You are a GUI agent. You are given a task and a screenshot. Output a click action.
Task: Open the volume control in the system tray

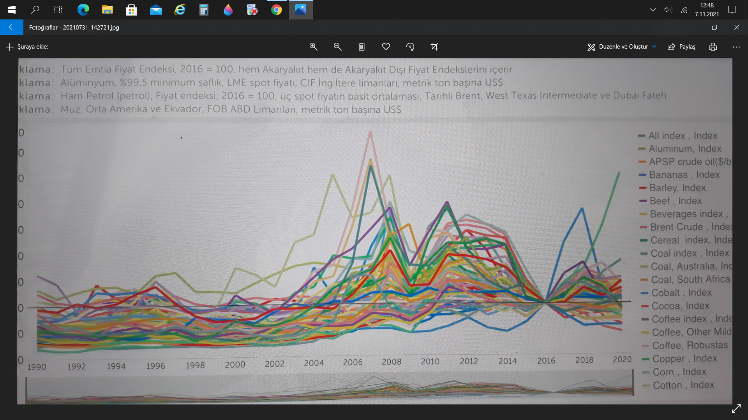tap(668, 10)
